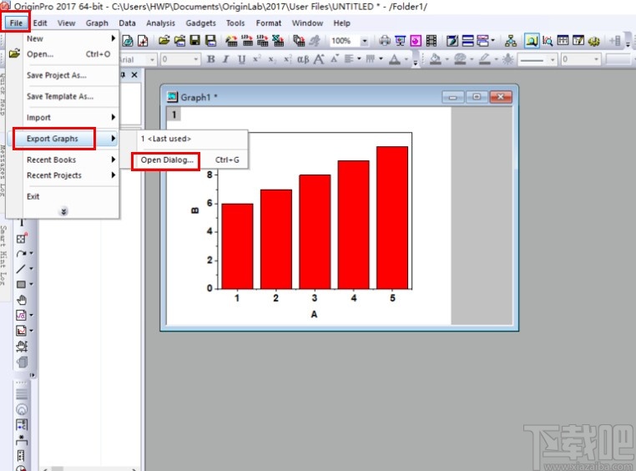Open the Gadgets menu
This screenshot has height=471, width=636.
click(x=201, y=23)
